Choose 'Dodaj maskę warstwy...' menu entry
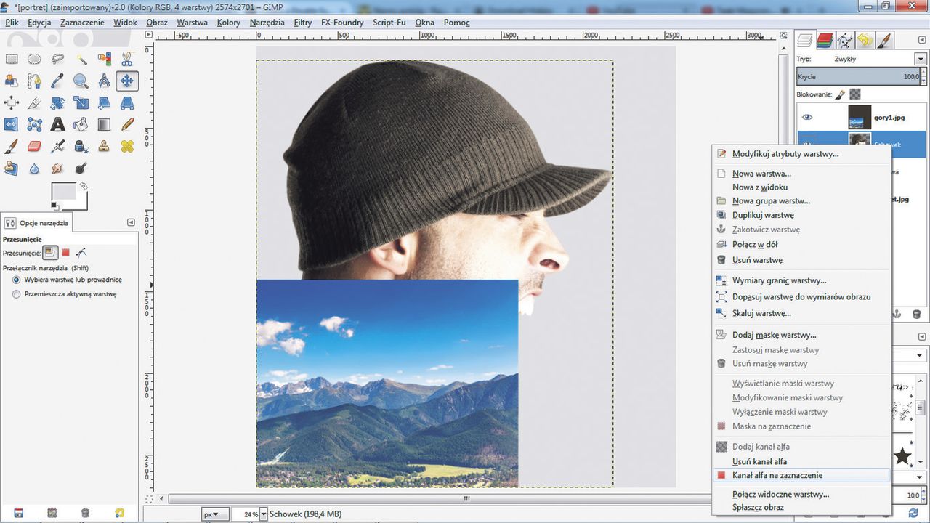The height and width of the screenshot is (523, 930). 801,335
